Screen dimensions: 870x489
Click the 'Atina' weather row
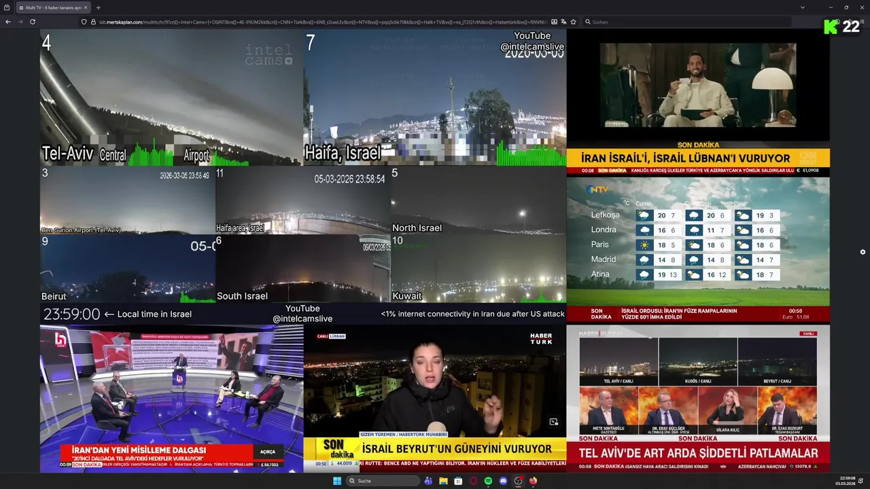click(684, 274)
